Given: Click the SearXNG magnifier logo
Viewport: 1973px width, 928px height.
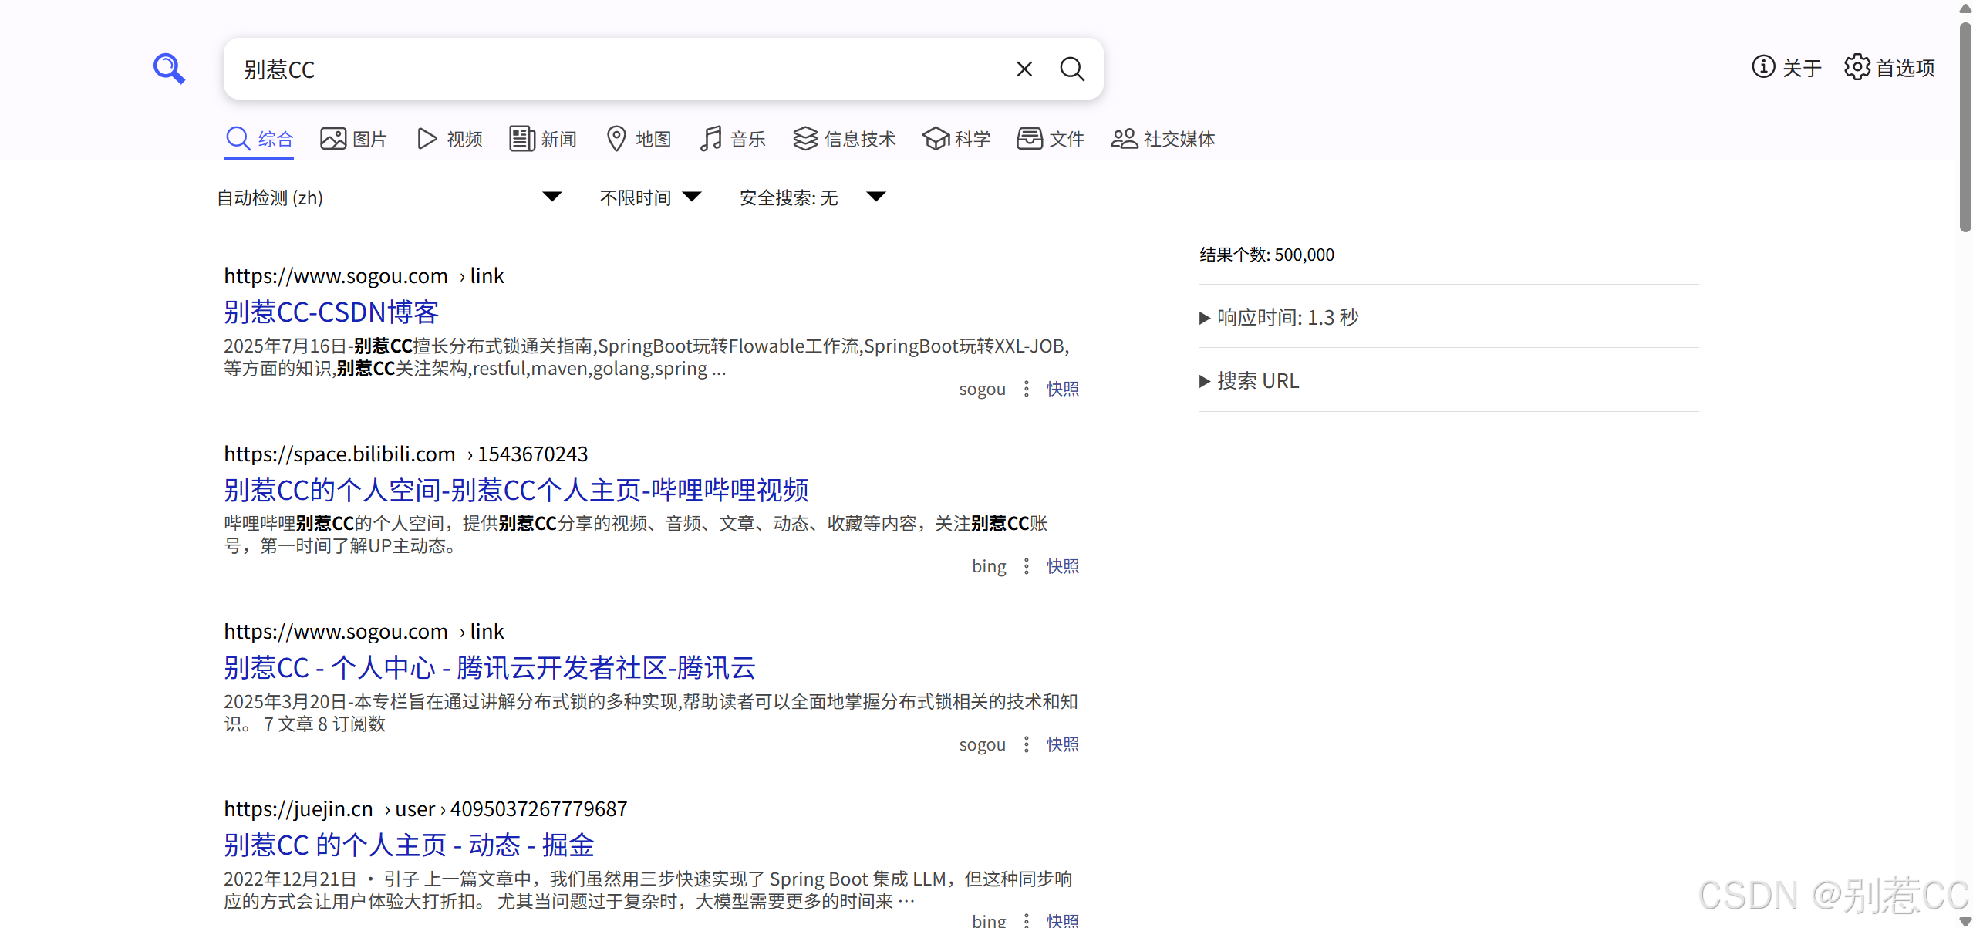Looking at the screenshot, I should [x=169, y=69].
